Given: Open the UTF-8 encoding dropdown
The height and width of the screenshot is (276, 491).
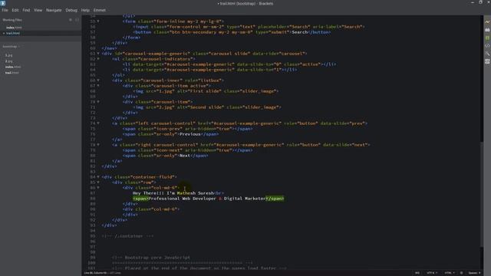Looking at the screenshot, I should [x=432, y=273].
